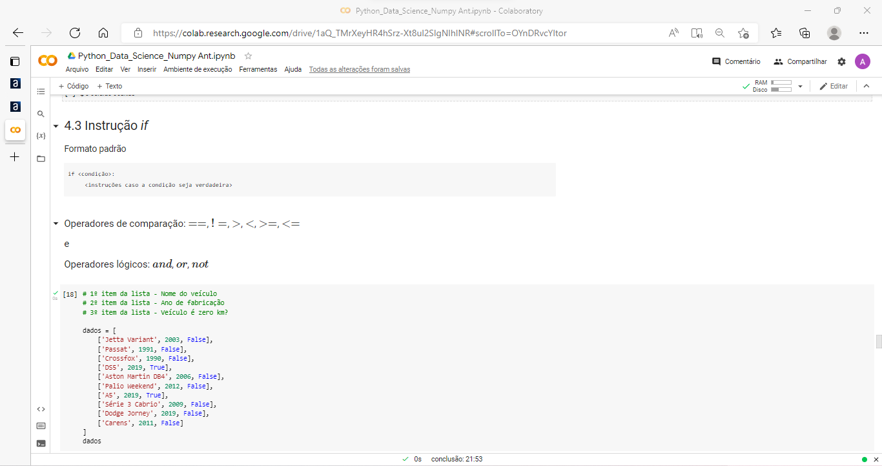
Task: Click the zoom out magnifier icon
Action: point(720,33)
